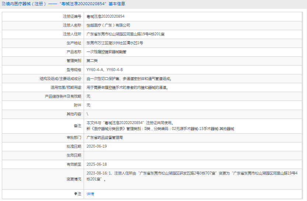Select model spec YY60-4-A、YY60-4-B
The width and height of the screenshot is (307, 201).
tap(105, 70)
